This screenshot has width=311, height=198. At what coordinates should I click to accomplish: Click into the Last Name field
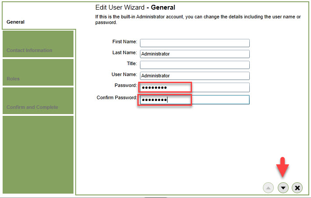click(195, 54)
